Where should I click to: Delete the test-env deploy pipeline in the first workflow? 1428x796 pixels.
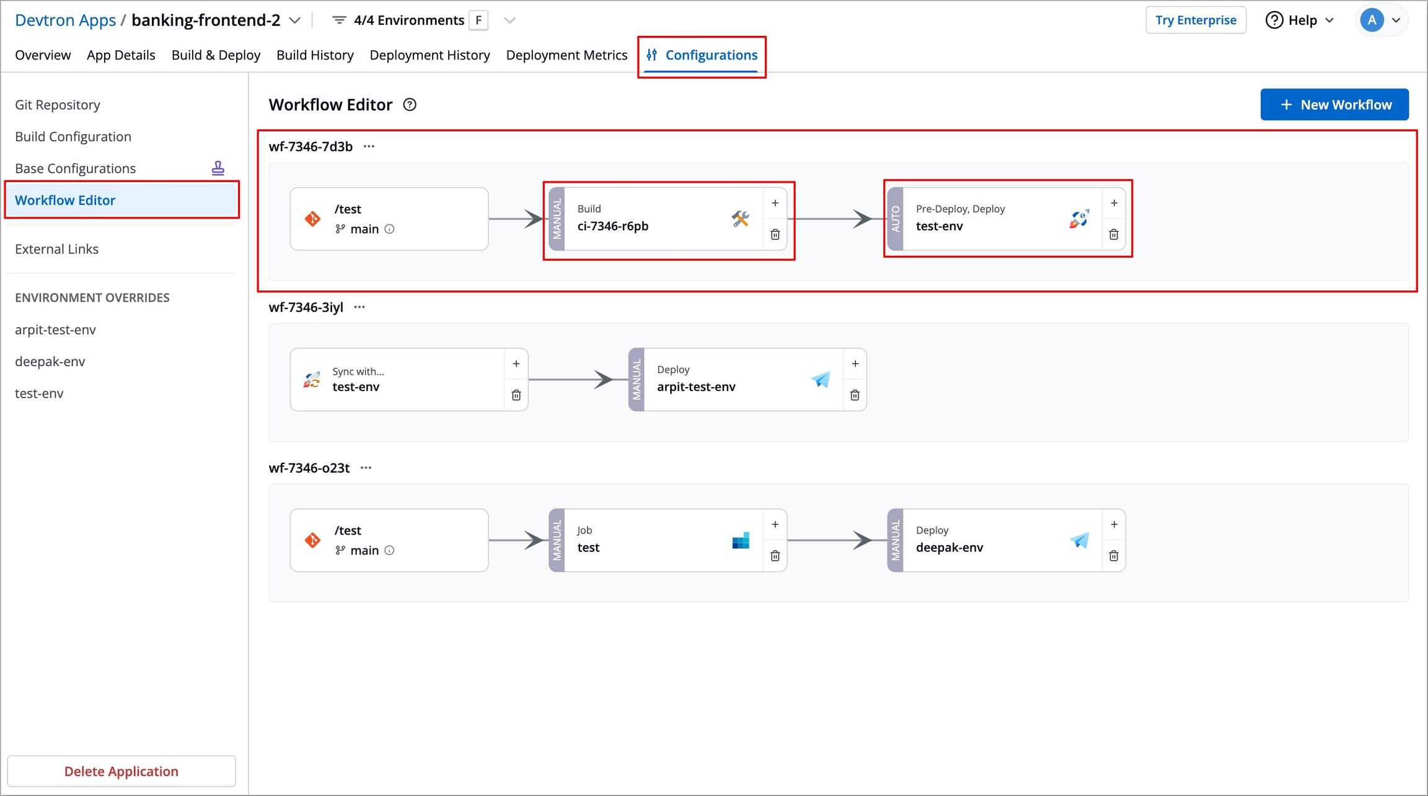[x=1114, y=235]
